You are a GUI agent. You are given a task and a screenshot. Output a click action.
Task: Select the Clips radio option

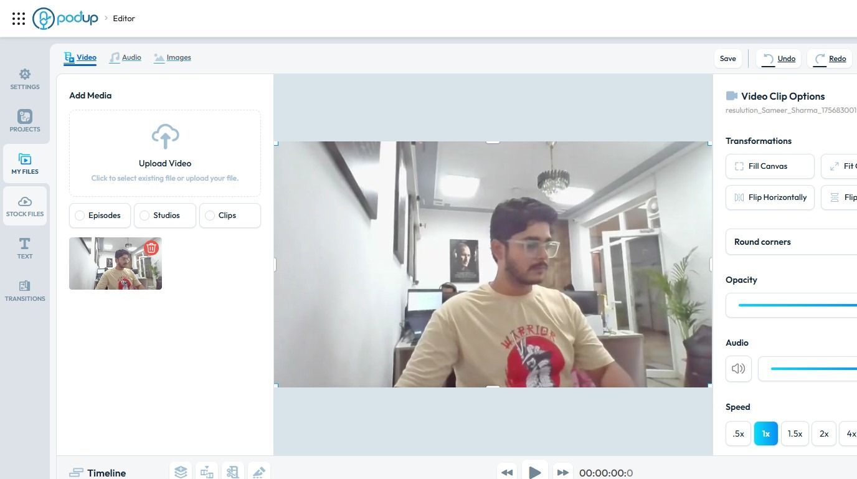(230, 216)
